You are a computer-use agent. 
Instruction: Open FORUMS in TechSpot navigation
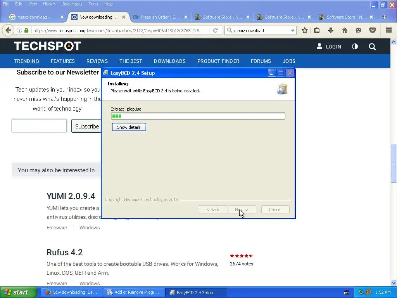point(261,61)
